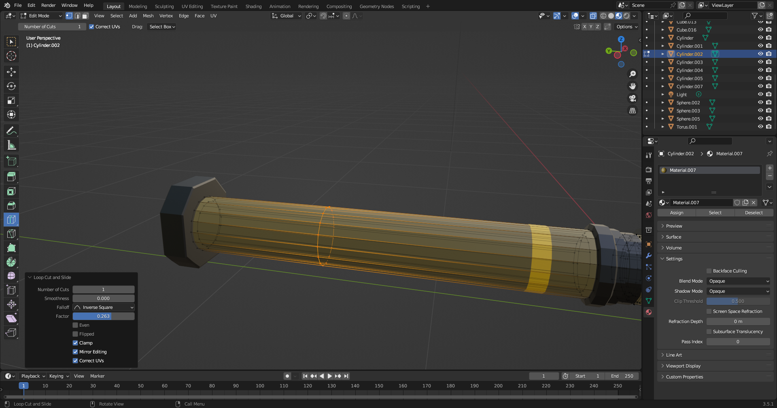Open the Global transform orientation dropdown
Screen dimensions: 777x408
[287, 16]
